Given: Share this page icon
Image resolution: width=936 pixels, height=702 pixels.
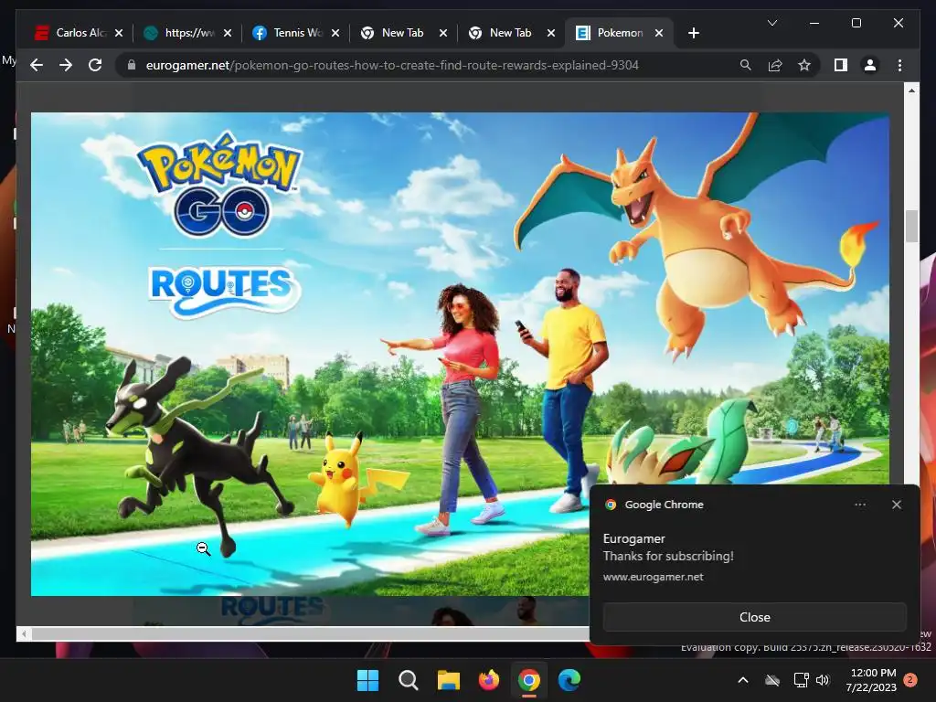Looking at the screenshot, I should (x=775, y=65).
